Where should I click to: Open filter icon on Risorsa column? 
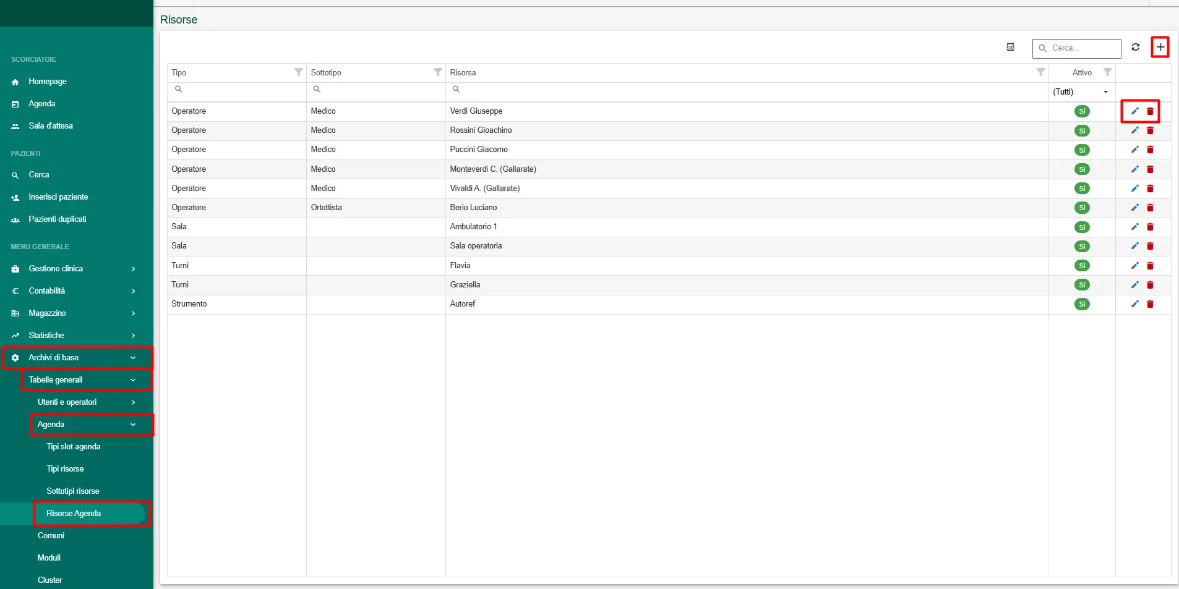pyautogui.click(x=1040, y=72)
